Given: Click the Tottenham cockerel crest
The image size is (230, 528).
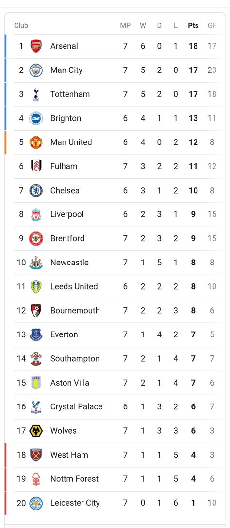Looking at the screenshot, I should pos(36,94).
